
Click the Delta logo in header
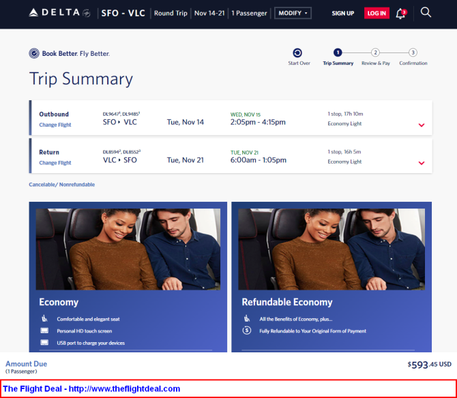pos(59,13)
